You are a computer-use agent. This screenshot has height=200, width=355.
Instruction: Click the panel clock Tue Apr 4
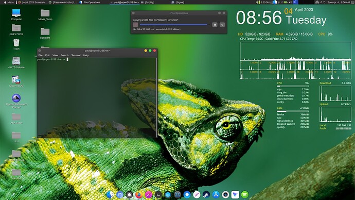point(339,2)
